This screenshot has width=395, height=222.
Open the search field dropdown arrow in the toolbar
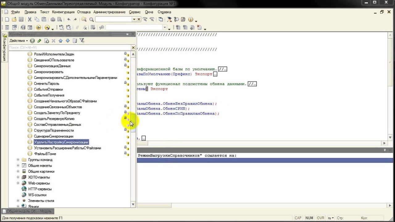click(x=134, y=19)
